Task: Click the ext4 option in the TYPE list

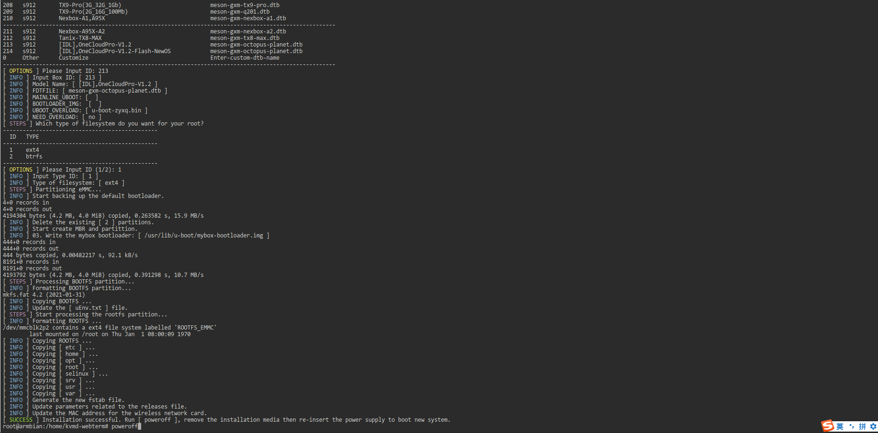Action: click(32, 150)
